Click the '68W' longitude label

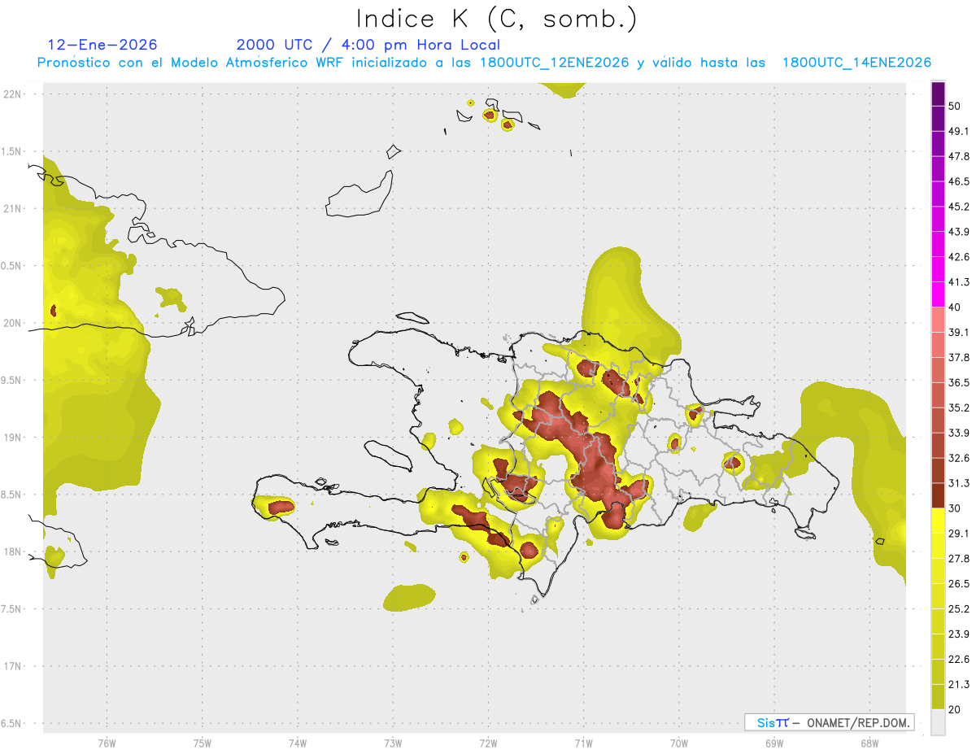point(869,743)
